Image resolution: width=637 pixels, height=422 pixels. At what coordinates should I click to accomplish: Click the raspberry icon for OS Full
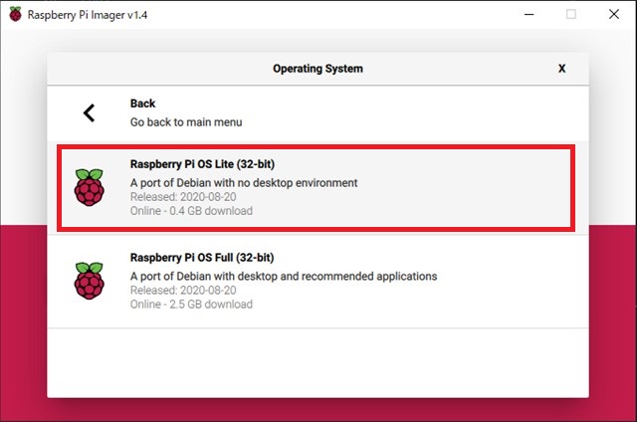(89, 281)
